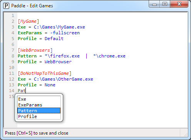This screenshot has height=140, width=191.
Task: Close the Paddle Edit Games window
Action: pyautogui.click(x=179, y=4)
